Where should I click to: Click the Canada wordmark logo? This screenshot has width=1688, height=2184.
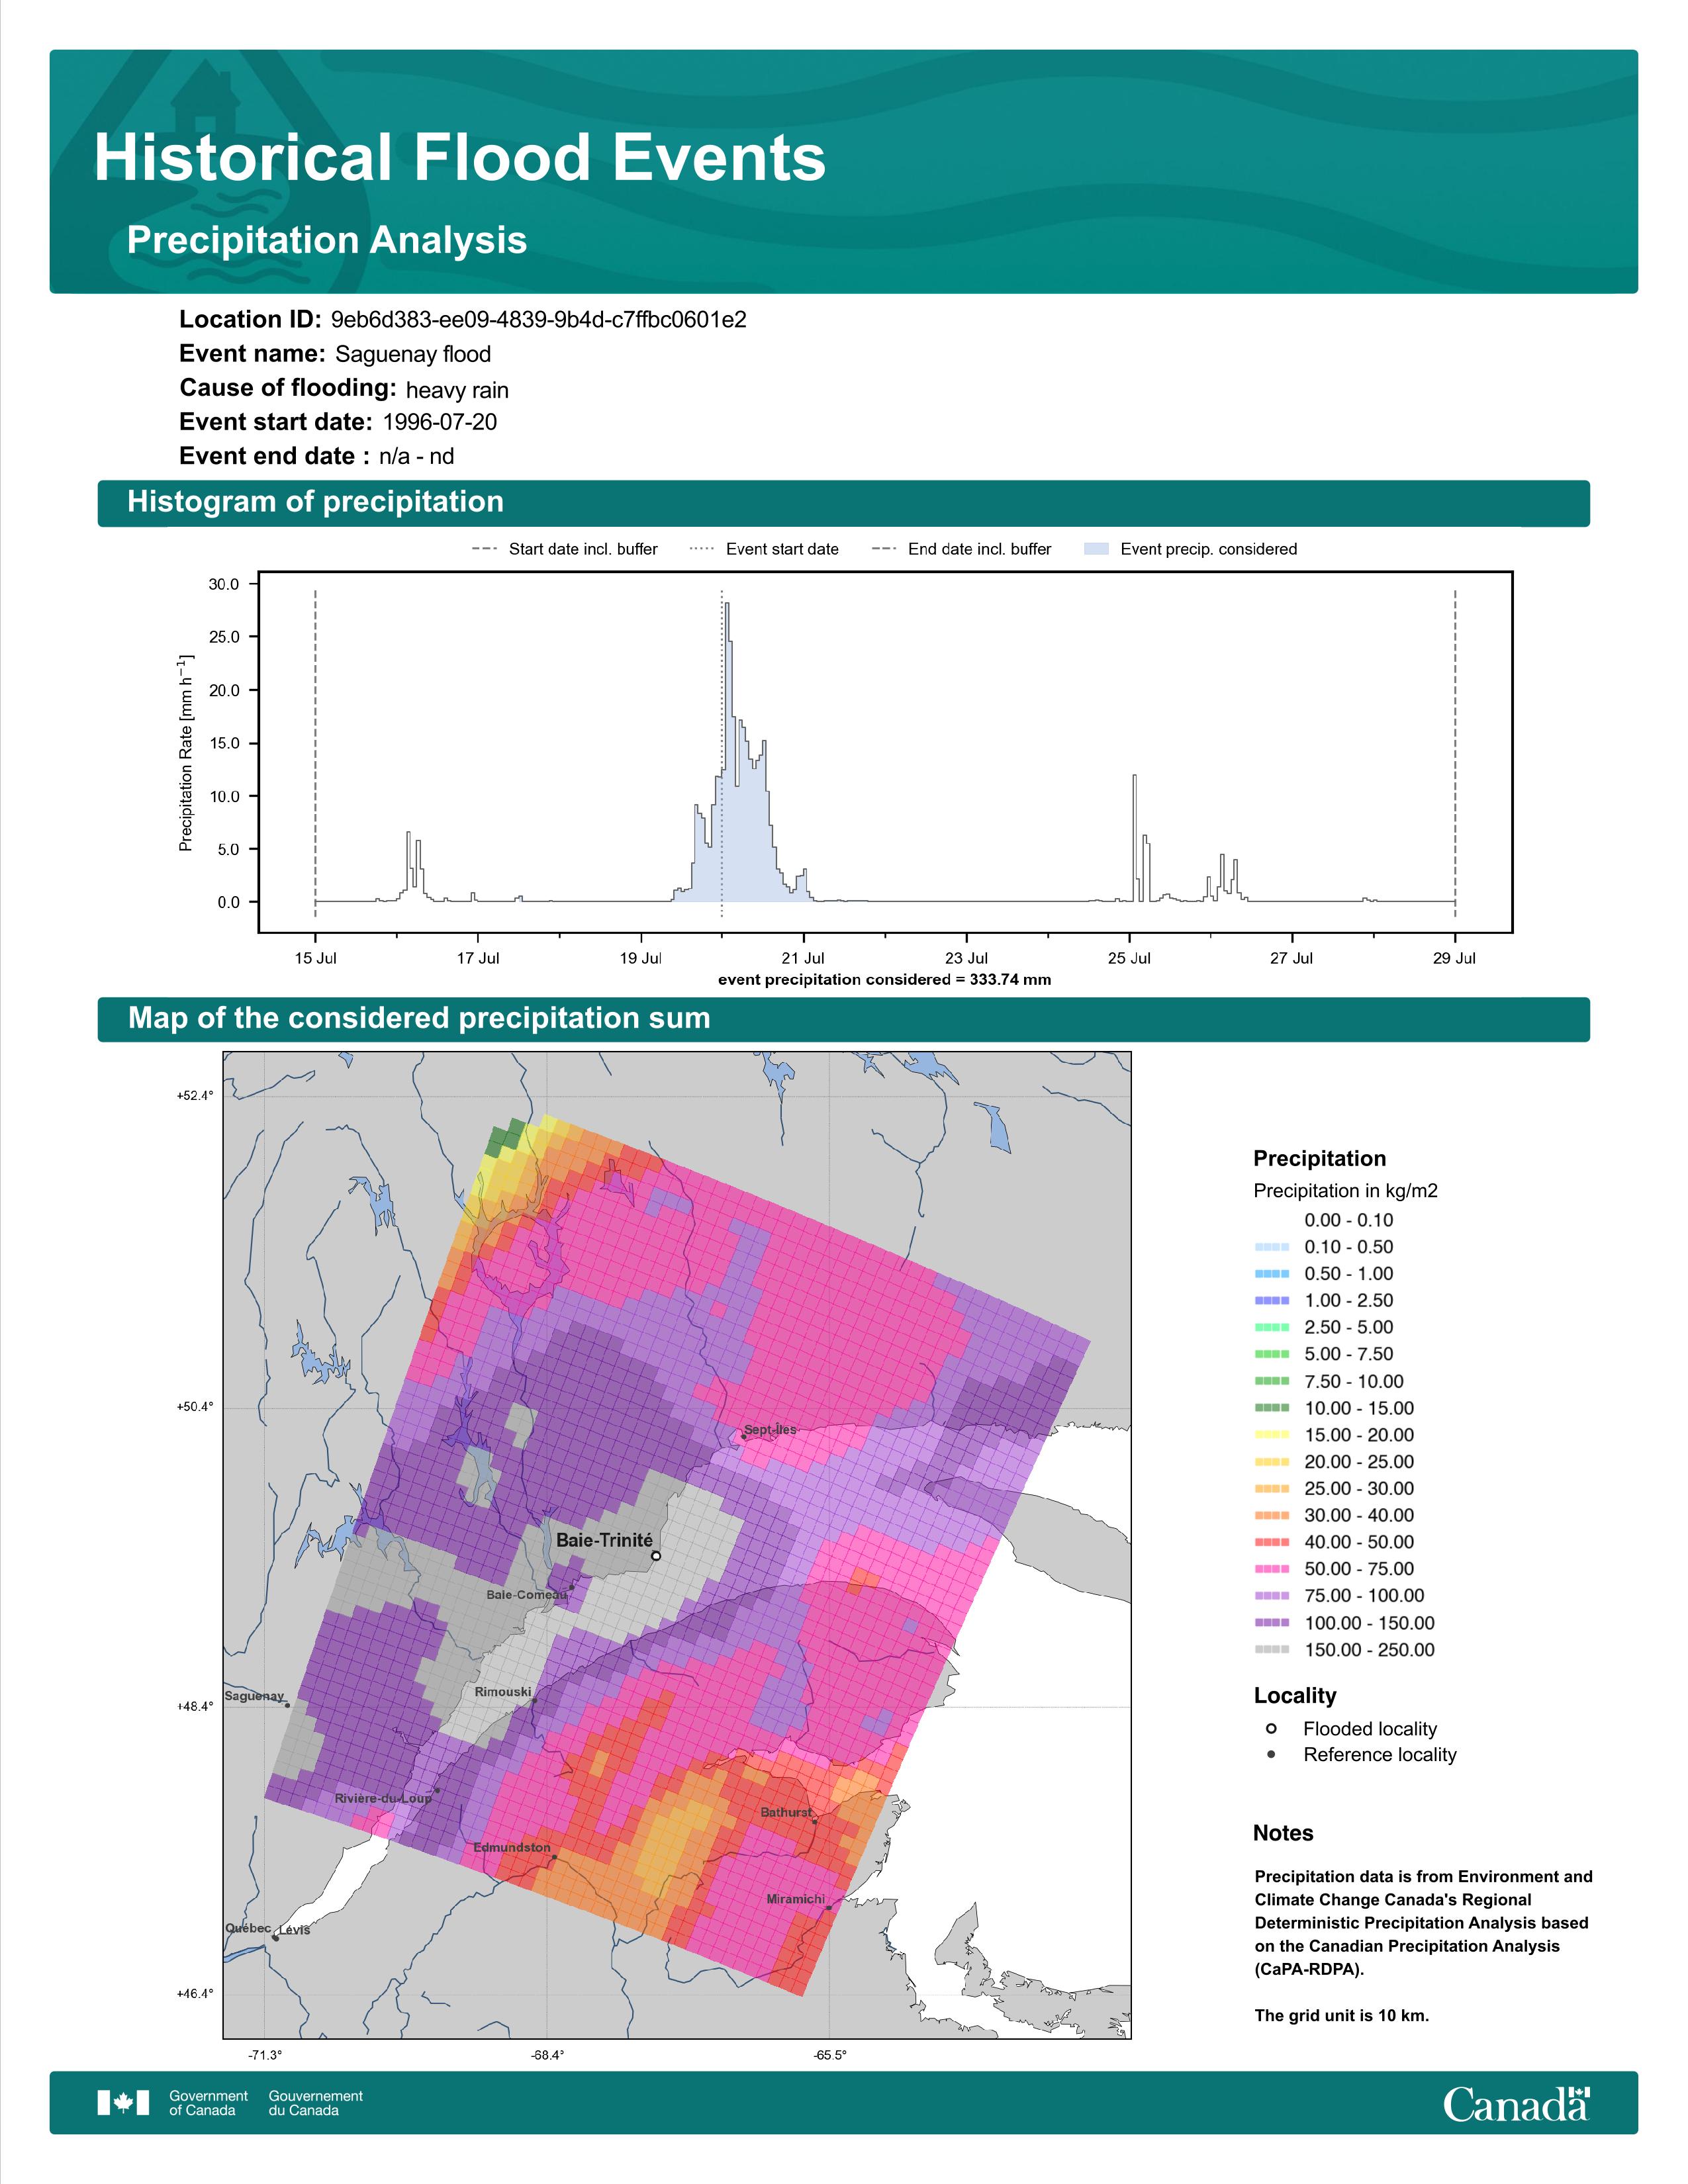point(1516,2104)
